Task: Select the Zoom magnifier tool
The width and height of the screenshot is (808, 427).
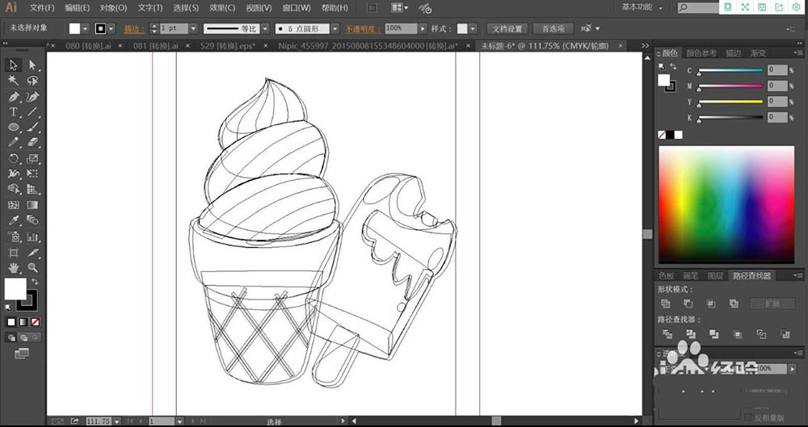Action: [32, 268]
